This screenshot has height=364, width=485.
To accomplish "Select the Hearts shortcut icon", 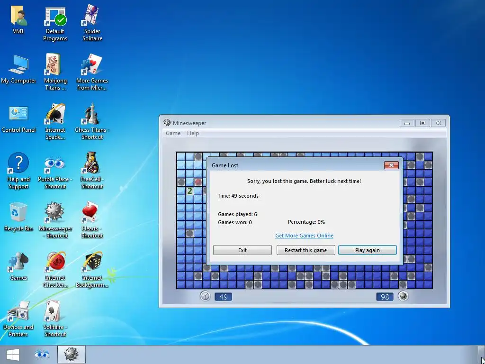I will click(x=92, y=220).
